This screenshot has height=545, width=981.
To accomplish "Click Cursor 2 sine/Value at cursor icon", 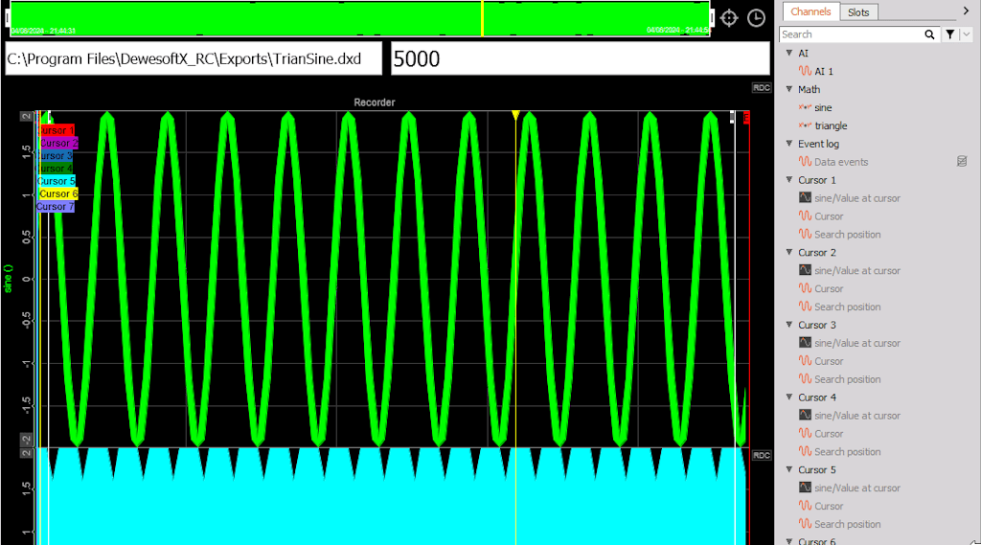I will pyautogui.click(x=805, y=270).
